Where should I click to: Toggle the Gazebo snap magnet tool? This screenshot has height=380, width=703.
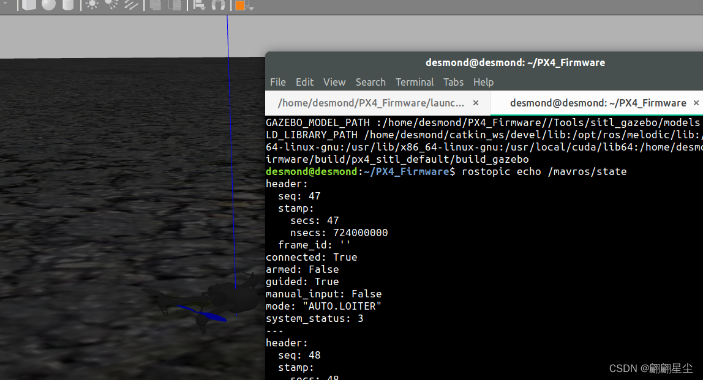pos(218,5)
